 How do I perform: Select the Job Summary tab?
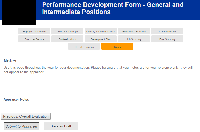click(134, 39)
